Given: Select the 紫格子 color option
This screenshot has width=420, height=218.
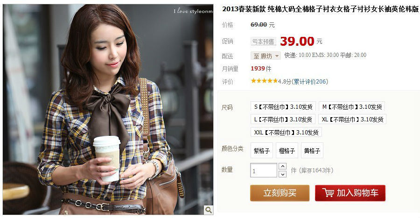Looking at the screenshot, I should [262, 150].
